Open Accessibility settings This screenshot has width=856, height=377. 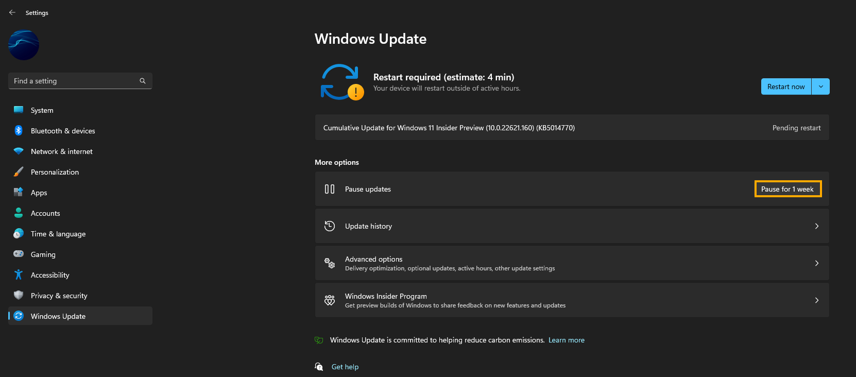[x=80, y=275]
